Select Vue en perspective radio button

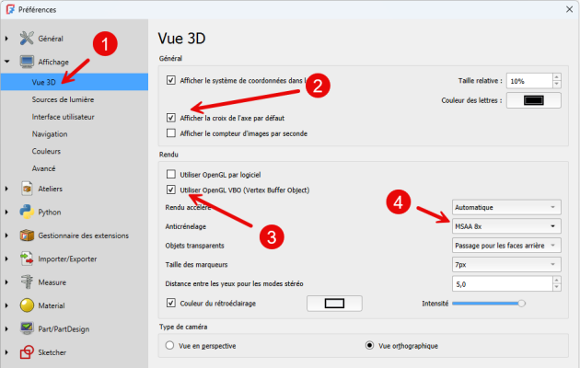click(x=169, y=346)
